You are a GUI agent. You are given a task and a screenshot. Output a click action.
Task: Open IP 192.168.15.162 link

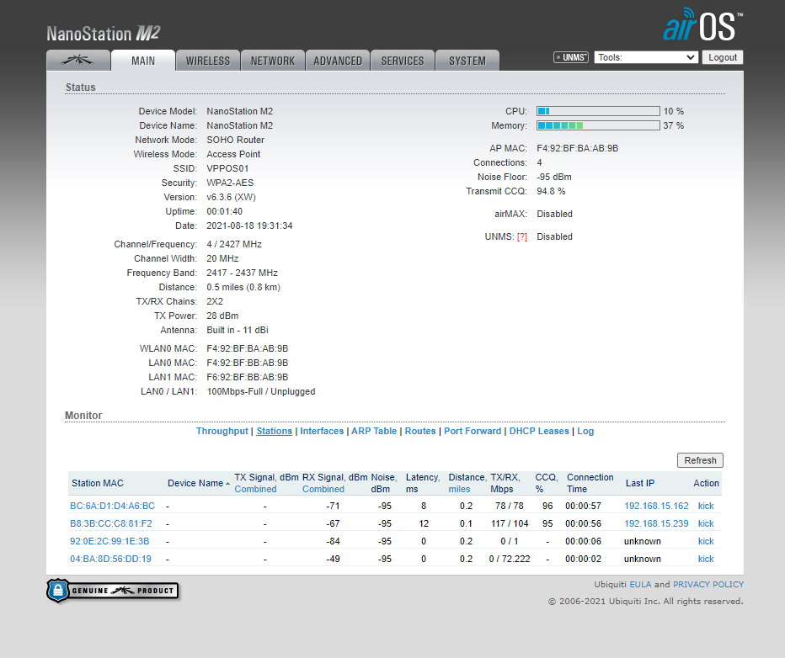click(x=656, y=506)
